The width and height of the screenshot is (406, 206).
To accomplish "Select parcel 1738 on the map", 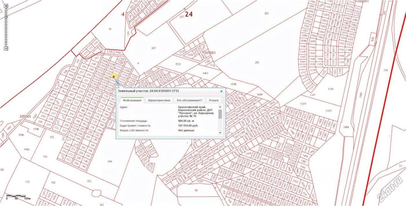I will pos(110,51).
